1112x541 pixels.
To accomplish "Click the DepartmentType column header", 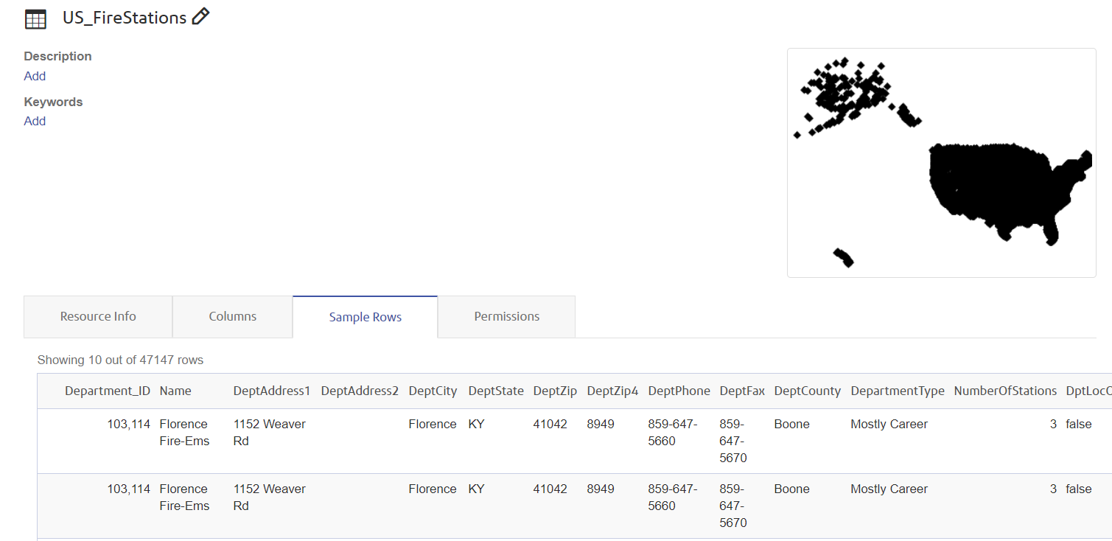I will [x=897, y=391].
